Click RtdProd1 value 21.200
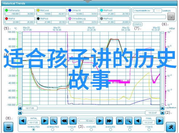This screenshot has width=179, height=133. click(108, 14)
